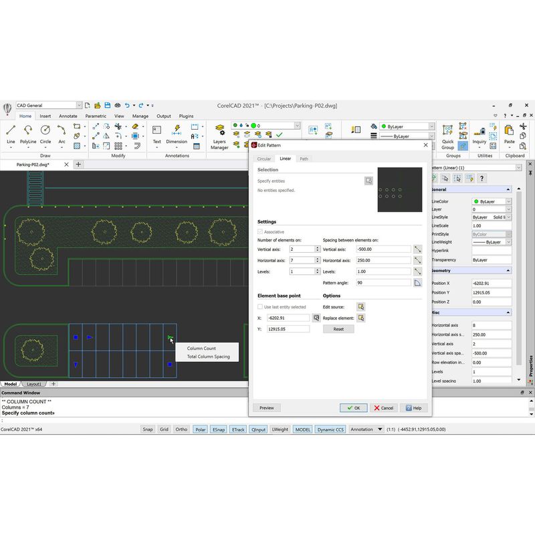Select the PolyLine tool
Screen dimensions: 535x535
point(28,134)
